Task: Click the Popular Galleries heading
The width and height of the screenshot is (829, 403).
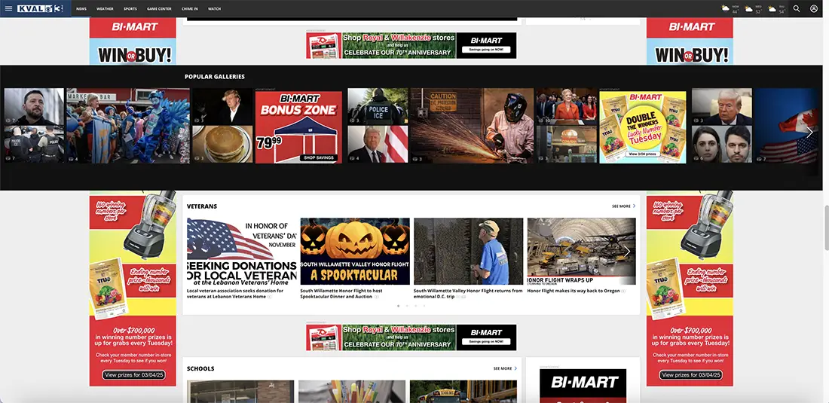Action: pos(215,77)
